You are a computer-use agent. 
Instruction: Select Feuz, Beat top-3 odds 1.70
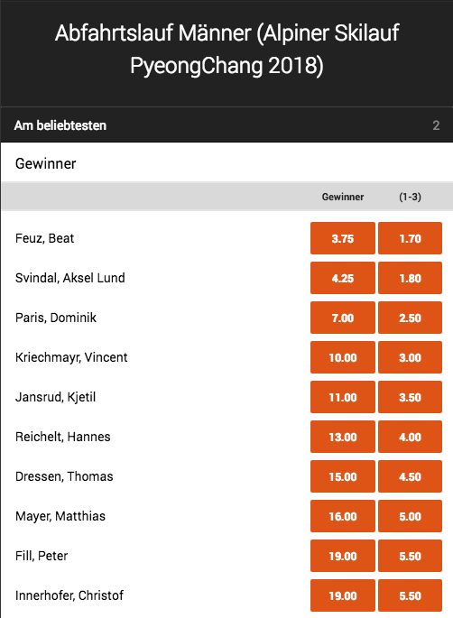pyautogui.click(x=410, y=238)
